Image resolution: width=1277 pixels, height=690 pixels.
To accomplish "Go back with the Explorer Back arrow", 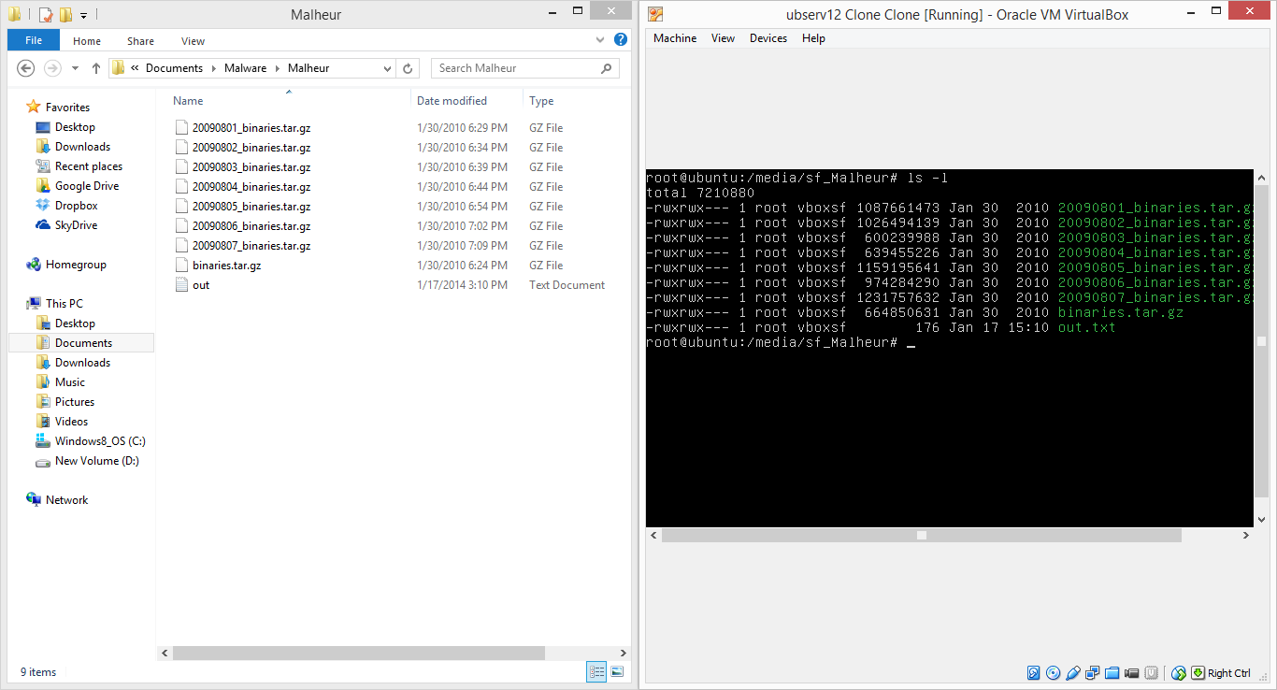I will point(26,68).
